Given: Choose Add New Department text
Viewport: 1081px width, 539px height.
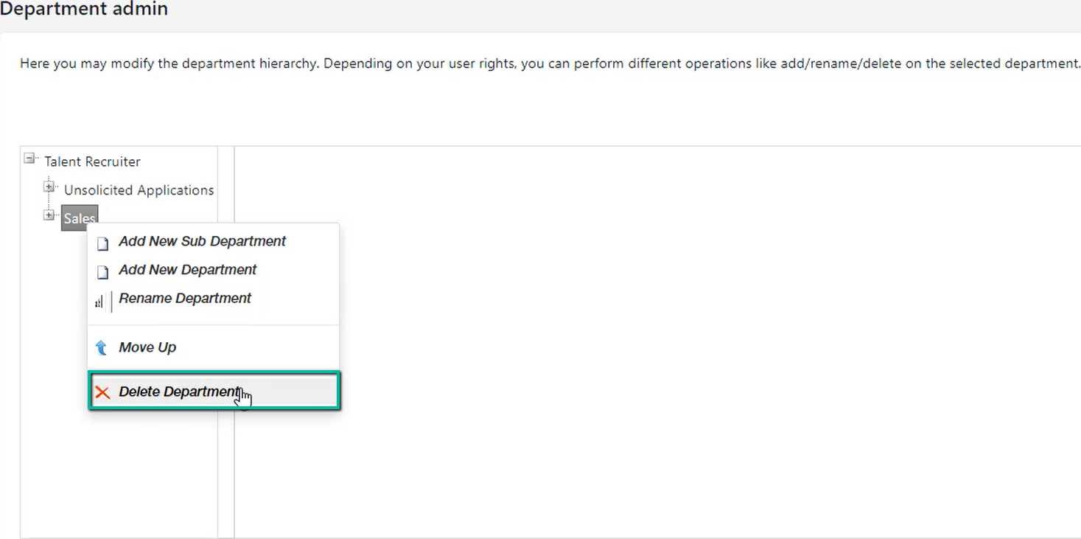Looking at the screenshot, I should [x=187, y=270].
